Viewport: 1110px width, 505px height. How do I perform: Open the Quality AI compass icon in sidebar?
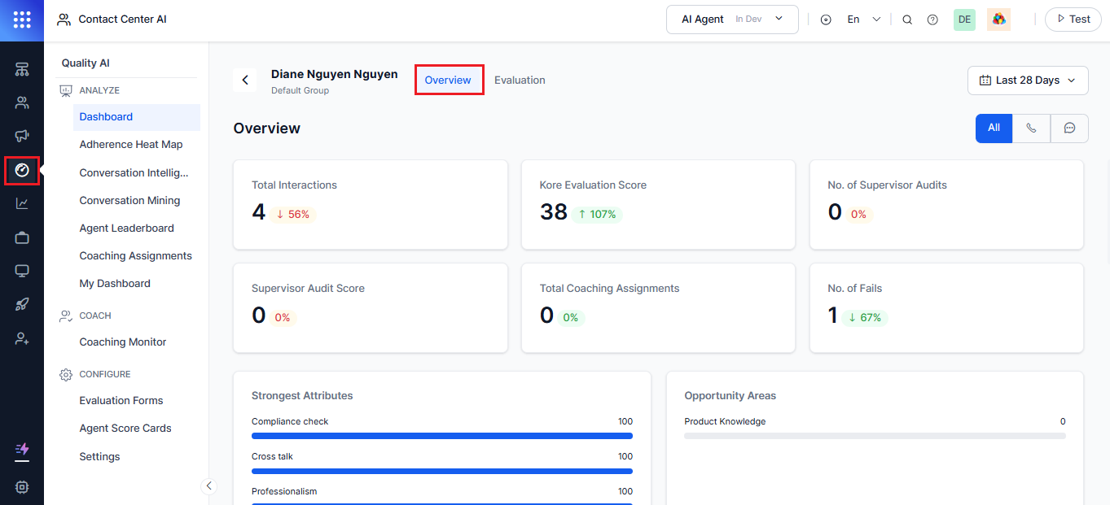tap(22, 170)
